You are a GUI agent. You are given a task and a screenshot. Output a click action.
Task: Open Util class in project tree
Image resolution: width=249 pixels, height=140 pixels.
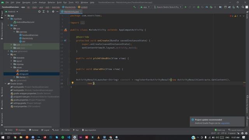point(22,42)
